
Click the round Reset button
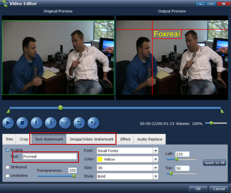tap(65, 123)
